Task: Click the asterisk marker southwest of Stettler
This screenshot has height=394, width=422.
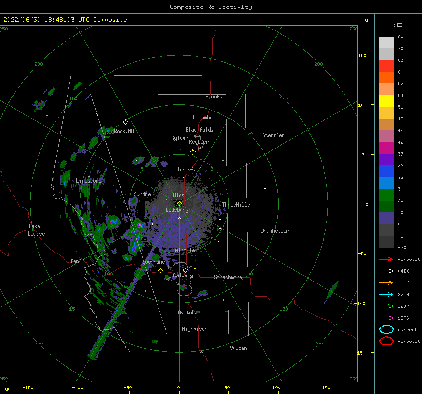Action: point(223,161)
